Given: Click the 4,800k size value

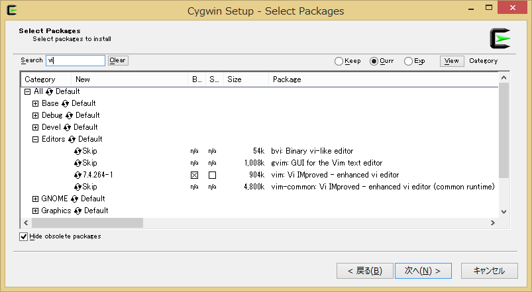Looking at the screenshot, I should (x=254, y=187).
